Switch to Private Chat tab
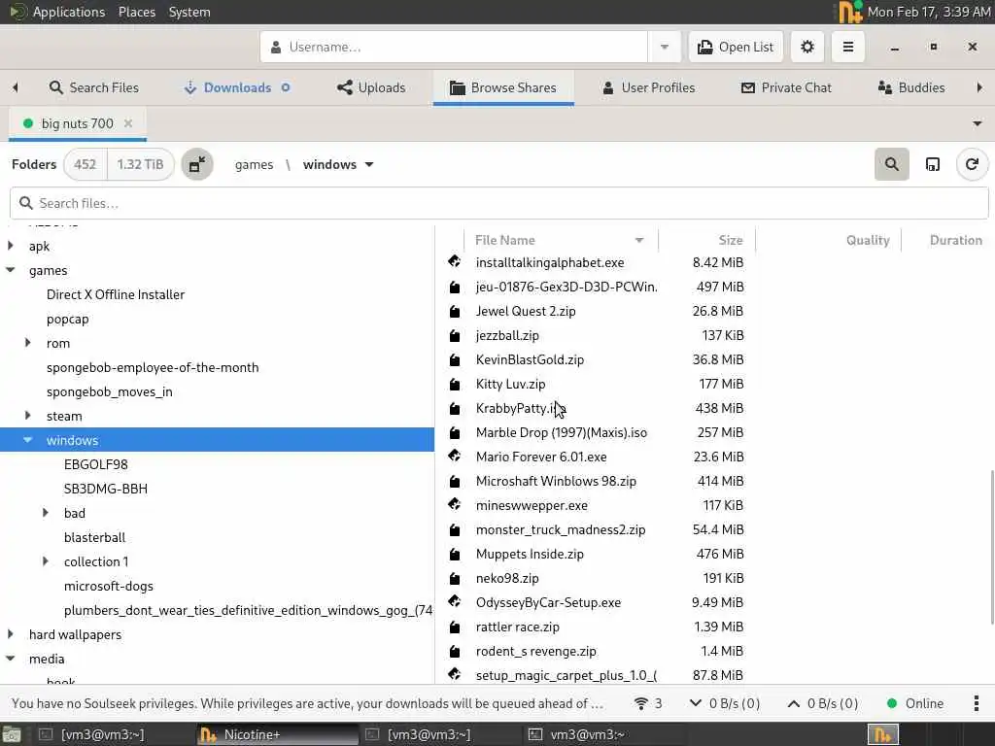995x746 pixels. (x=786, y=87)
